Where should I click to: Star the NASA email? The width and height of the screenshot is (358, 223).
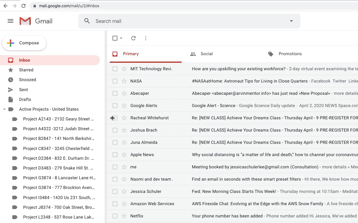pos(124,81)
